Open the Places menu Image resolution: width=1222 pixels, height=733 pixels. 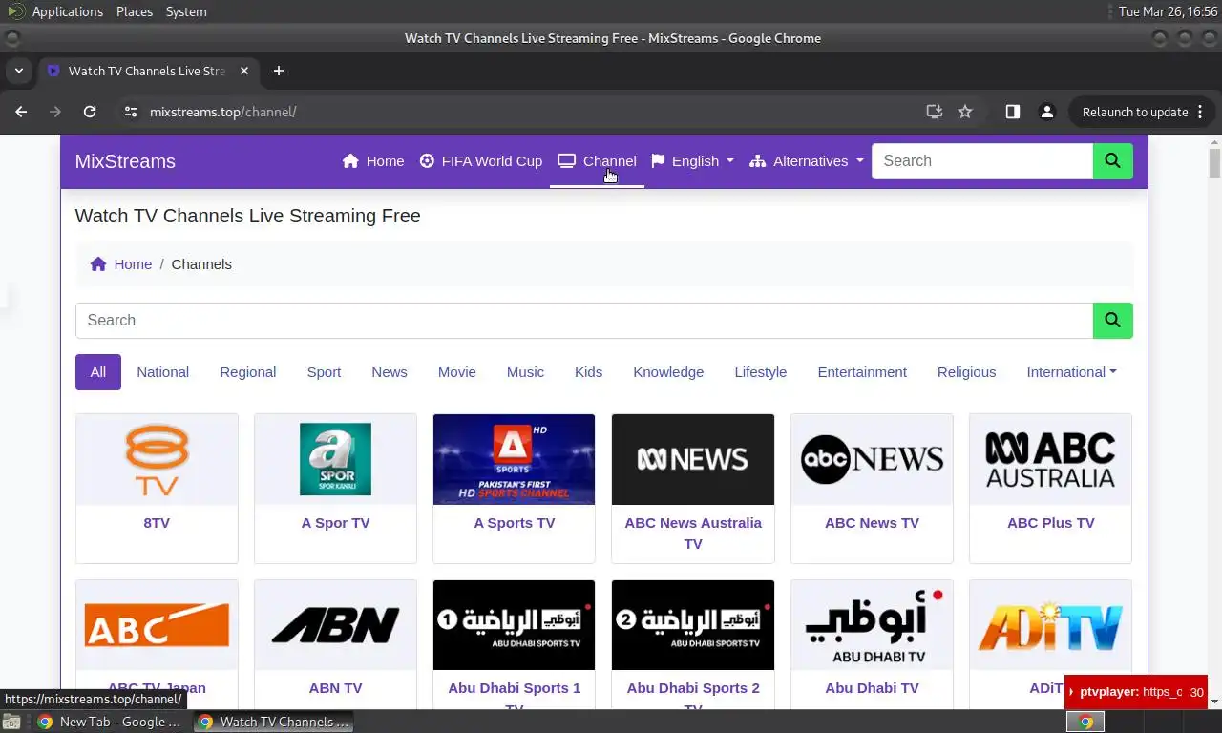point(135,11)
